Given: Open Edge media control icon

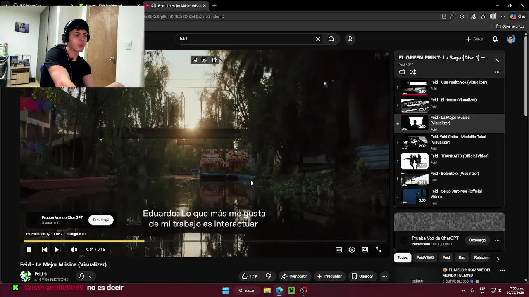Looking at the screenshot, I should tap(473, 16).
